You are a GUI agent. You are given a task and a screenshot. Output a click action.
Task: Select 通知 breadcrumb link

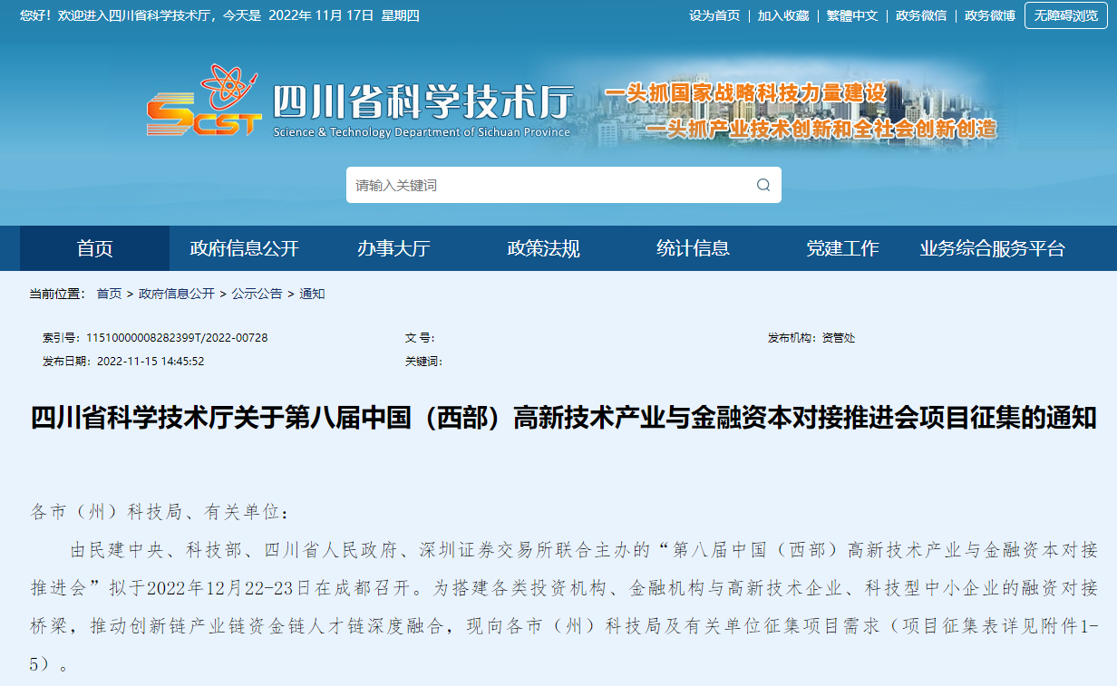312,294
